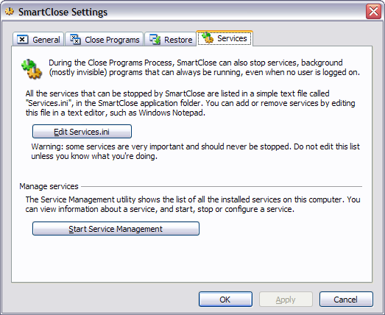385x315 pixels.
Task: Open the General tab label
Action: [x=46, y=40]
